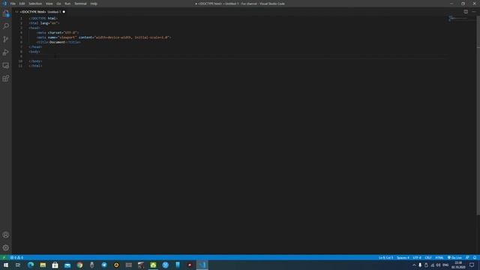Screen dimensions: 480x270
Task: Open Task View on the taskbar
Action: [x=18, y=265]
